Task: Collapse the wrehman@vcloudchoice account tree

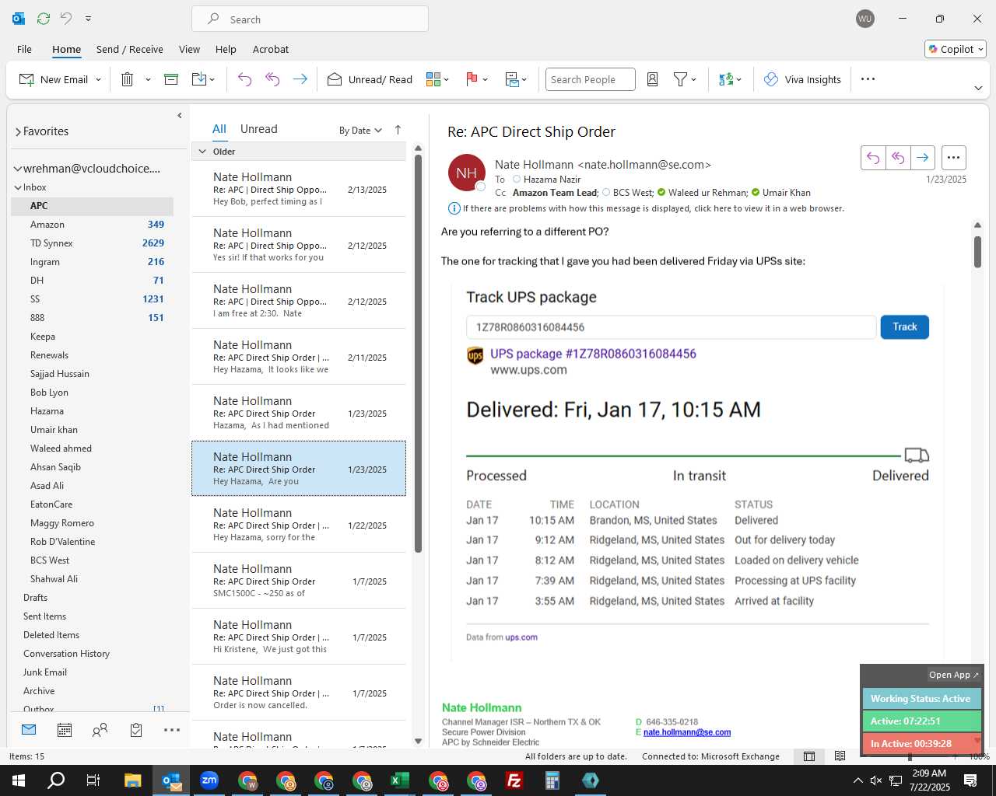Action: 17,169
